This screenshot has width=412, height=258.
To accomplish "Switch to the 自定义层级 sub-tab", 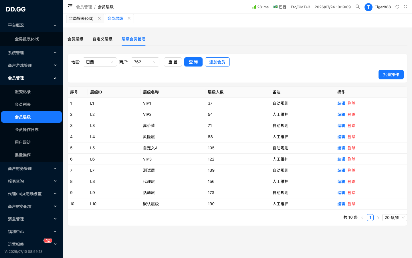I will pos(102,39).
